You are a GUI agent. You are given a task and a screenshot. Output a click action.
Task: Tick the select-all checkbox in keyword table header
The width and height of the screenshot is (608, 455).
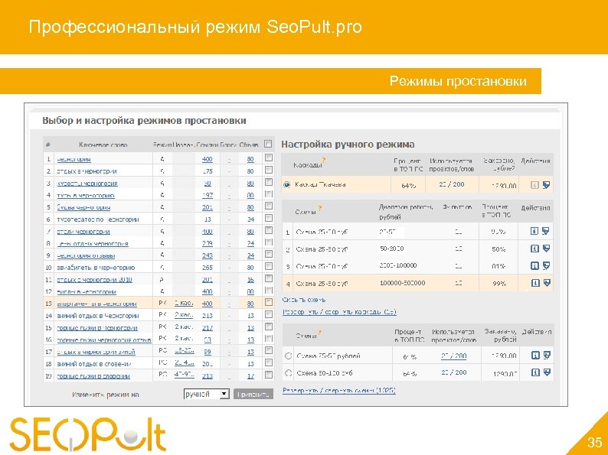click(268, 144)
